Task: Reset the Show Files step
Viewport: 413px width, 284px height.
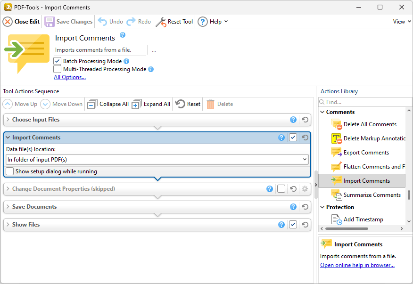Action: pyautogui.click(x=305, y=225)
